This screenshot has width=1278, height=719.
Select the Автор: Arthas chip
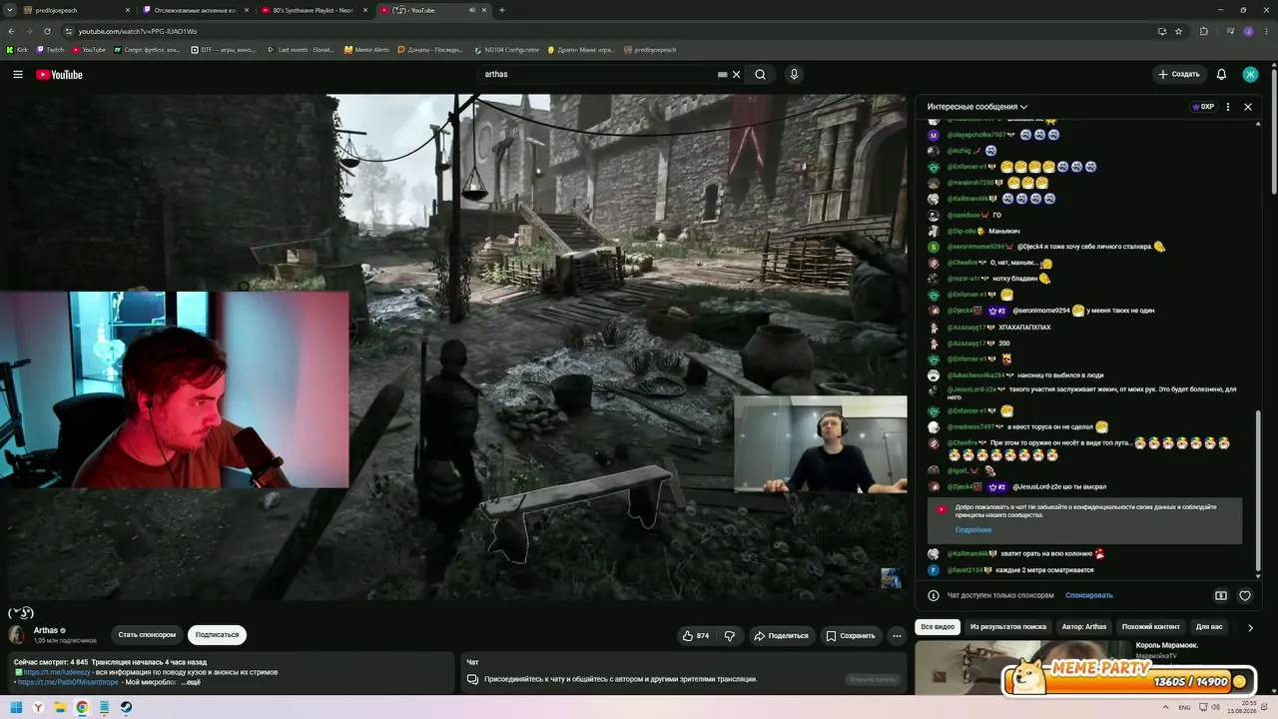1084,627
